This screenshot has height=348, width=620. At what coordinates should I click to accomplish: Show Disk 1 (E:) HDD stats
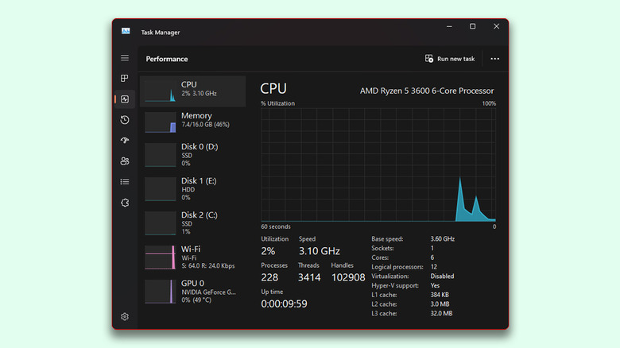(x=192, y=188)
